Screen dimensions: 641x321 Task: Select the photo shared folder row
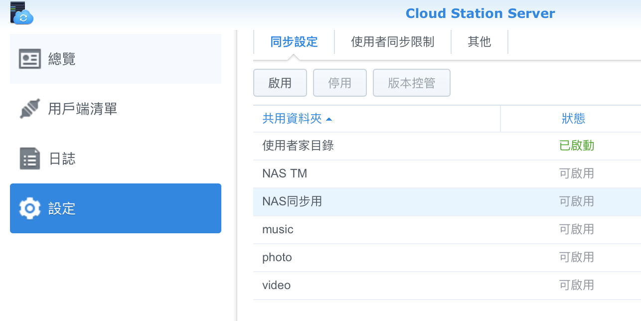277,257
